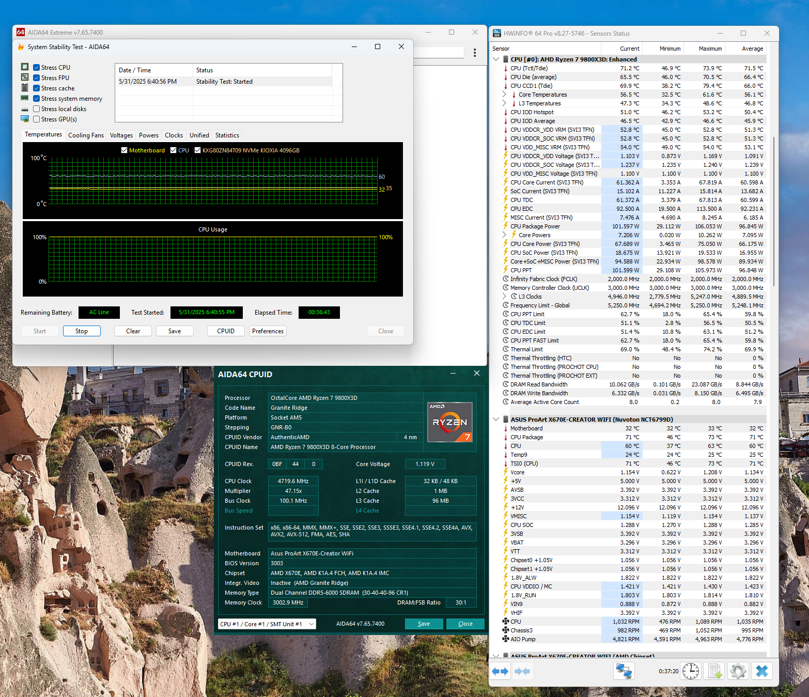Switch to the Cooling Fans tab
Image resolution: width=809 pixels, height=697 pixels.
(x=86, y=135)
